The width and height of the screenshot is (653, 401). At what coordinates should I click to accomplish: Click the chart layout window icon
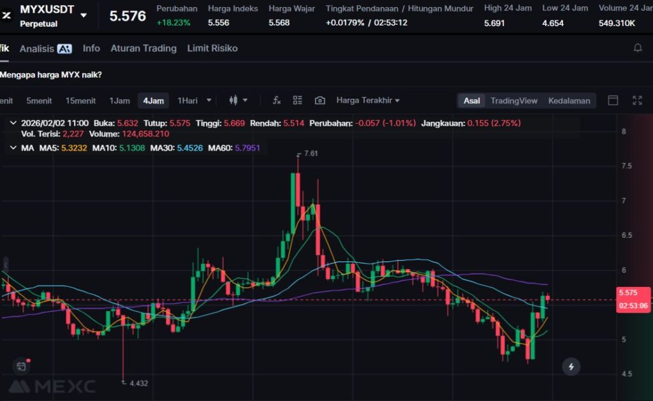tap(613, 101)
